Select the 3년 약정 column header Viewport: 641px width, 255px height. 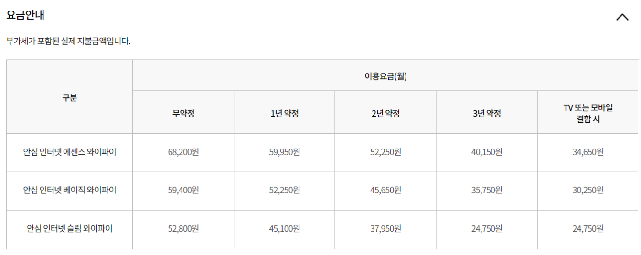click(x=487, y=114)
